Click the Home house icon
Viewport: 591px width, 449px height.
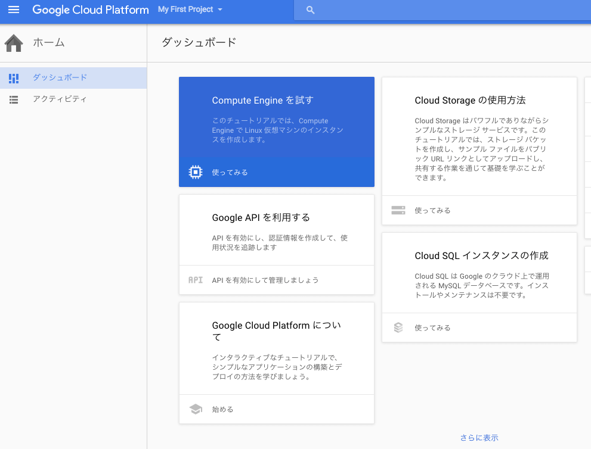coord(14,43)
